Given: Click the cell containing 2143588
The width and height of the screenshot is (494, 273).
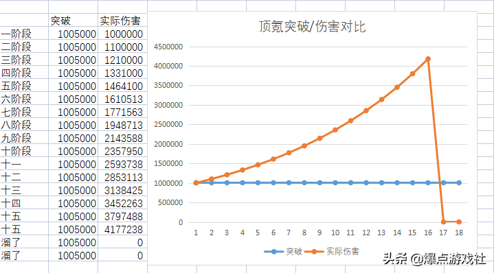Looking at the screenshot, I should (122, 138).
